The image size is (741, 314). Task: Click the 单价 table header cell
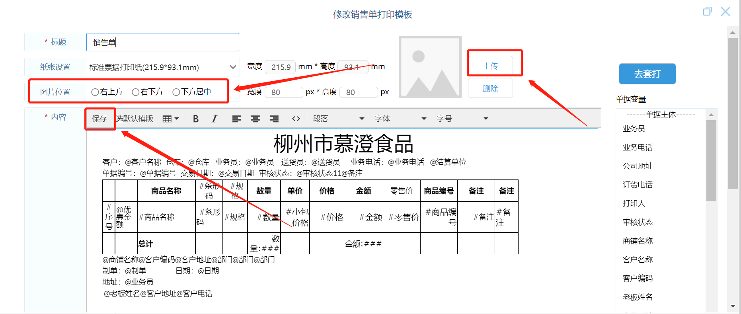tap(295, 191)
